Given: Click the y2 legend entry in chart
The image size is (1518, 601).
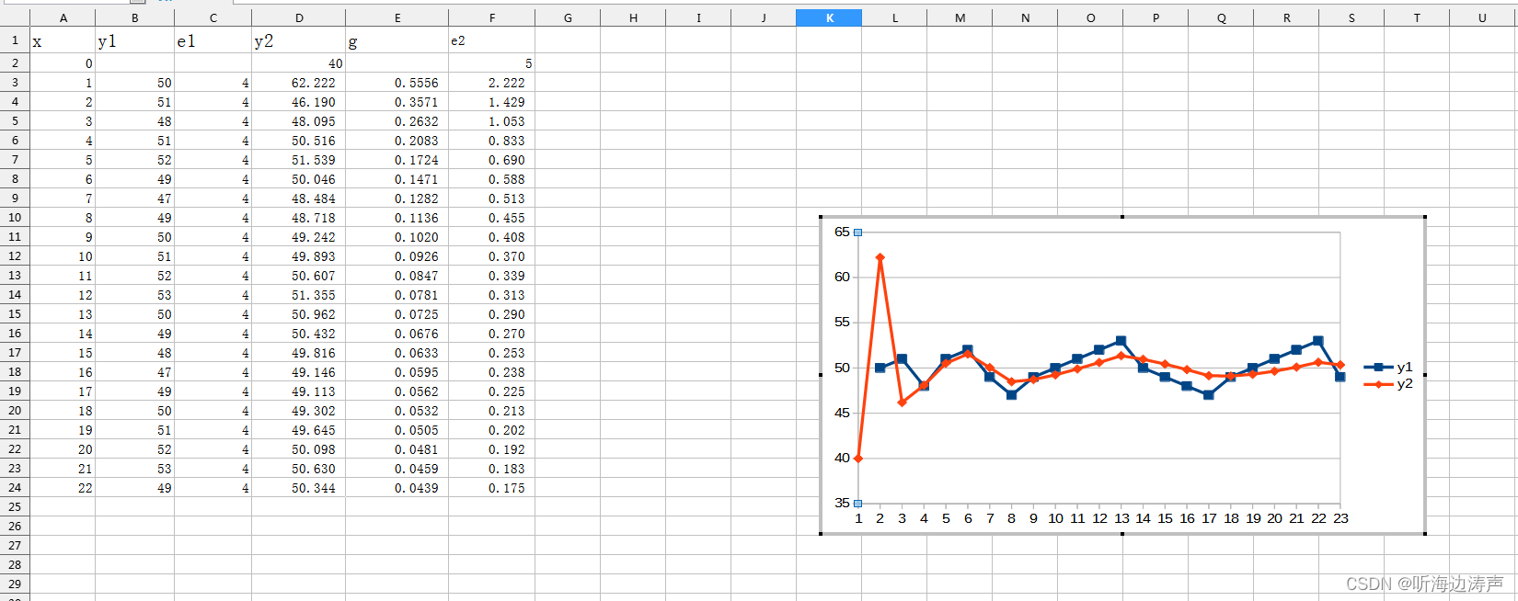Looking at the screenshot, I should 1388,383.
